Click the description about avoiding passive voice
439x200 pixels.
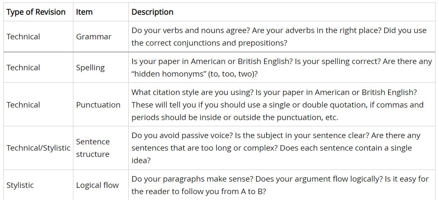tap(276, 148)
